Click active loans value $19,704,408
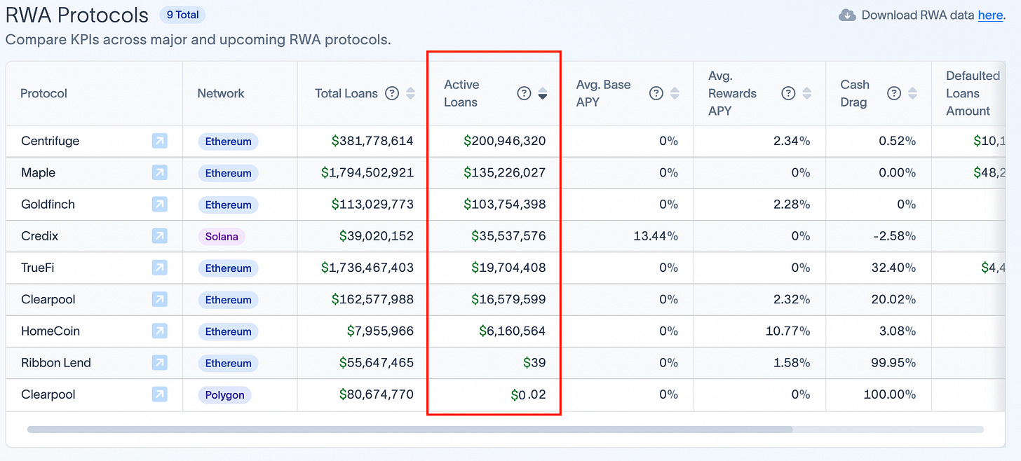The image size is (1021, 461). coord(508,268)
